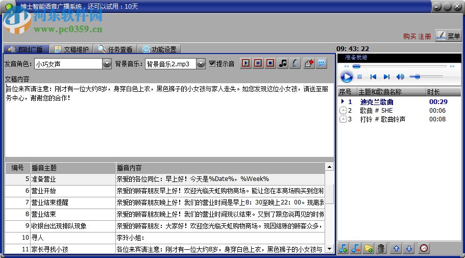Skip to next track in player
This screenshot has height=258, width=465.
point(386,76)
